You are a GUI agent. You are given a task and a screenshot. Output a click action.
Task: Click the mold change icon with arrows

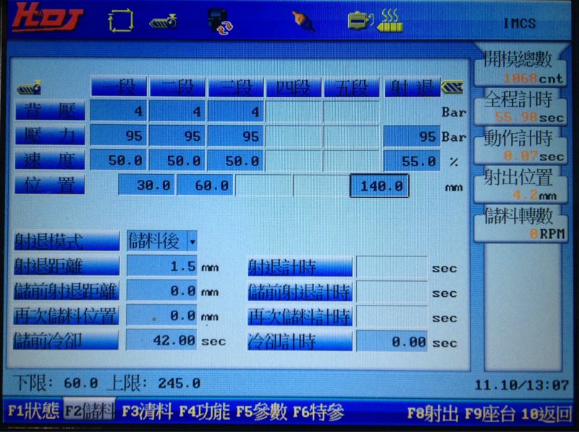pos(221,21)
